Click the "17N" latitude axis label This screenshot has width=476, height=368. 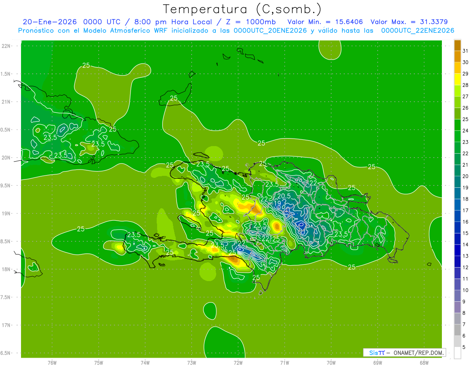pyautogui.click(x=6, y=325)
